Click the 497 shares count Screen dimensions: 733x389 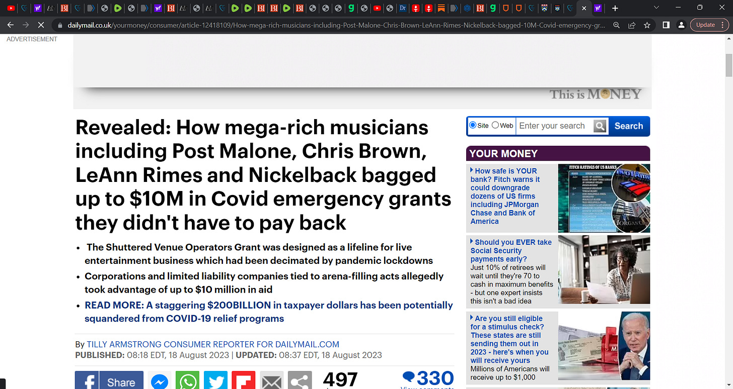coord(340,380)
